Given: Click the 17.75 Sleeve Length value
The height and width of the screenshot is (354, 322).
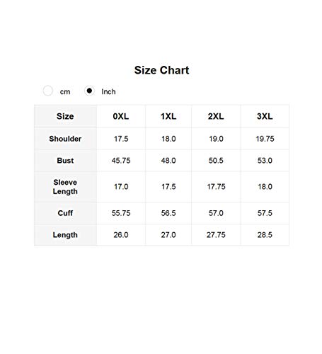Looking at the screenshot, I should coord(216,187).
